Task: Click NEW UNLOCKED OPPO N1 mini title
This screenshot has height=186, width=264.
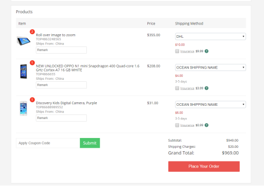Action: [87, 68]
